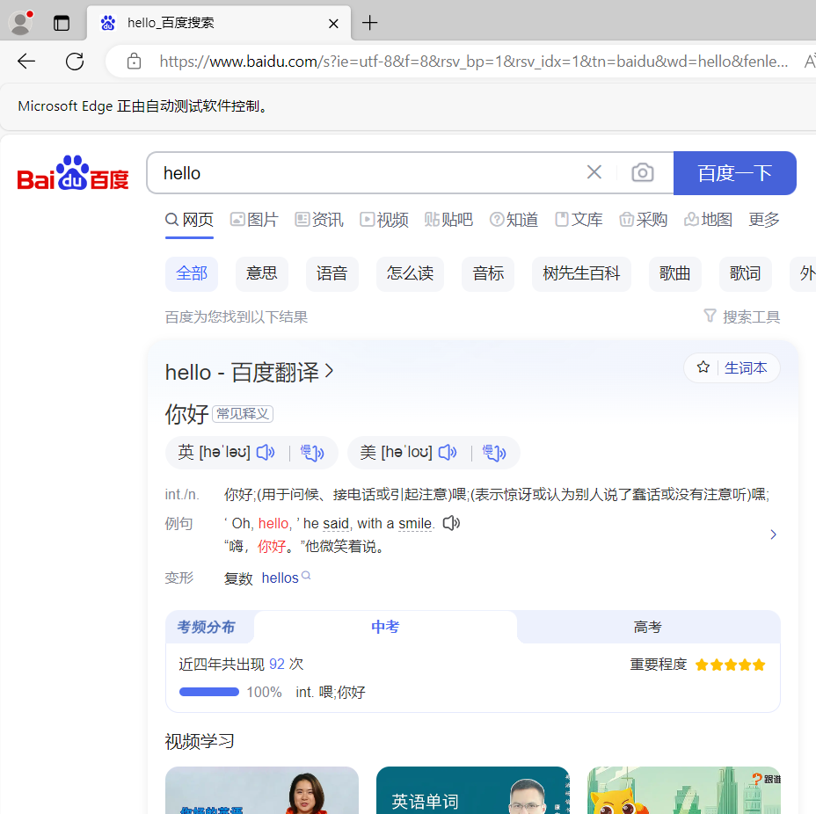Screen dimensions: 816x814
Task: Select the 怎么读 filter chip
Action: point(410,273)
